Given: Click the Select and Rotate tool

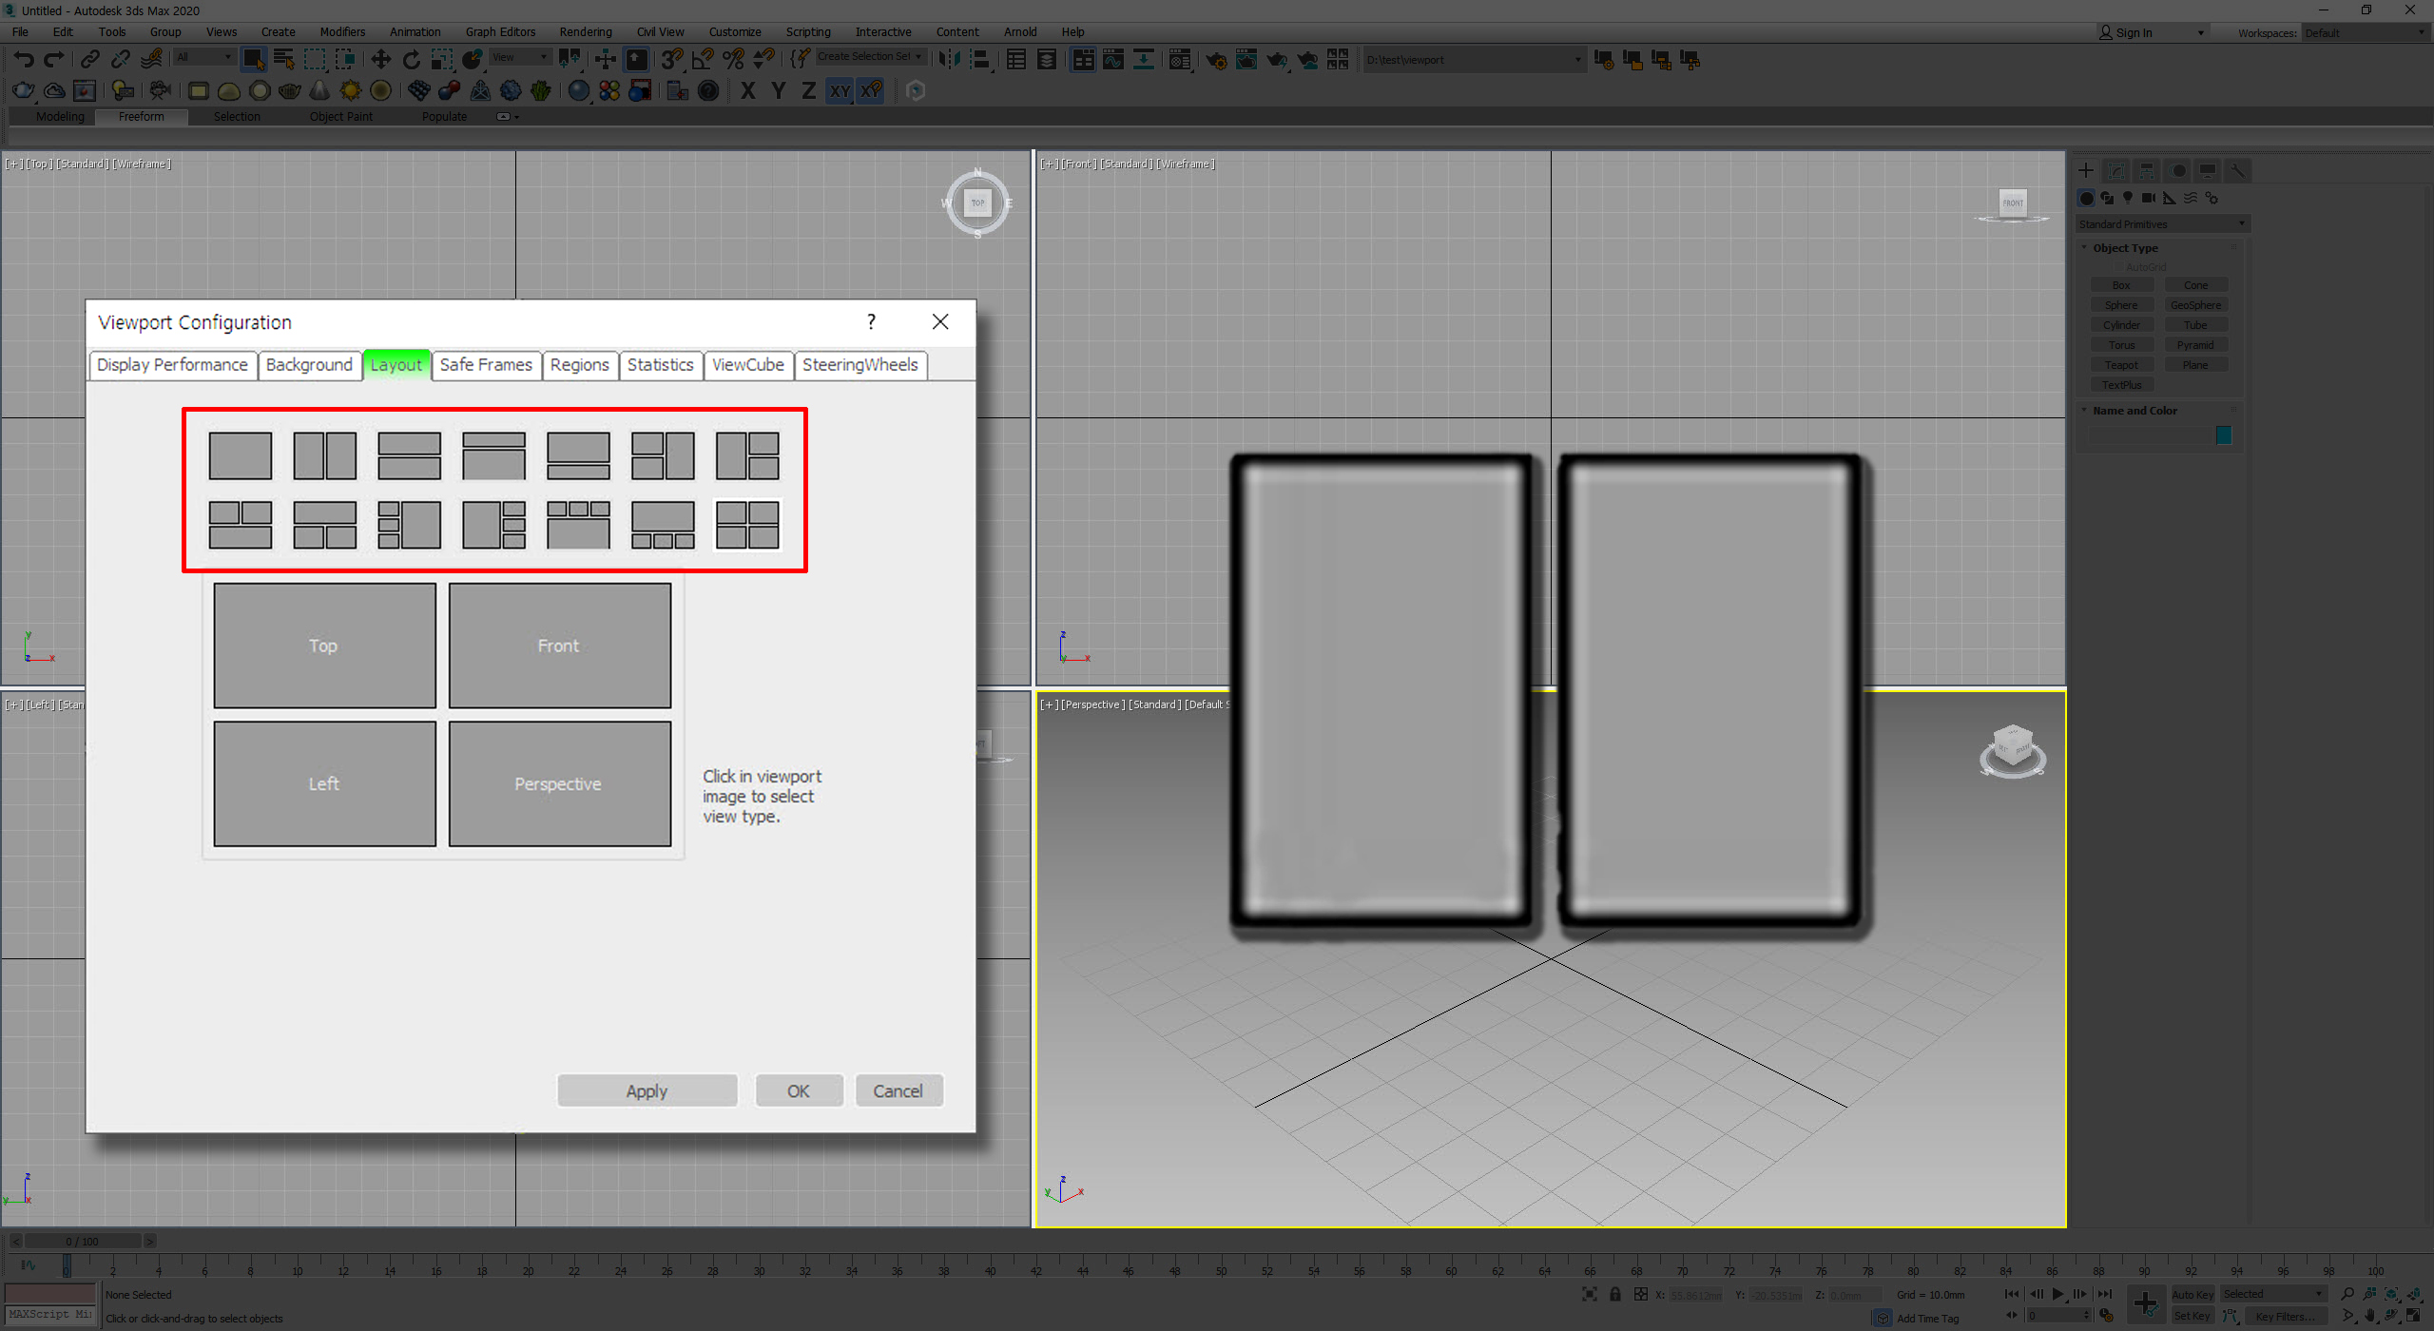Looking at the screenshot, I should [411, 60].
